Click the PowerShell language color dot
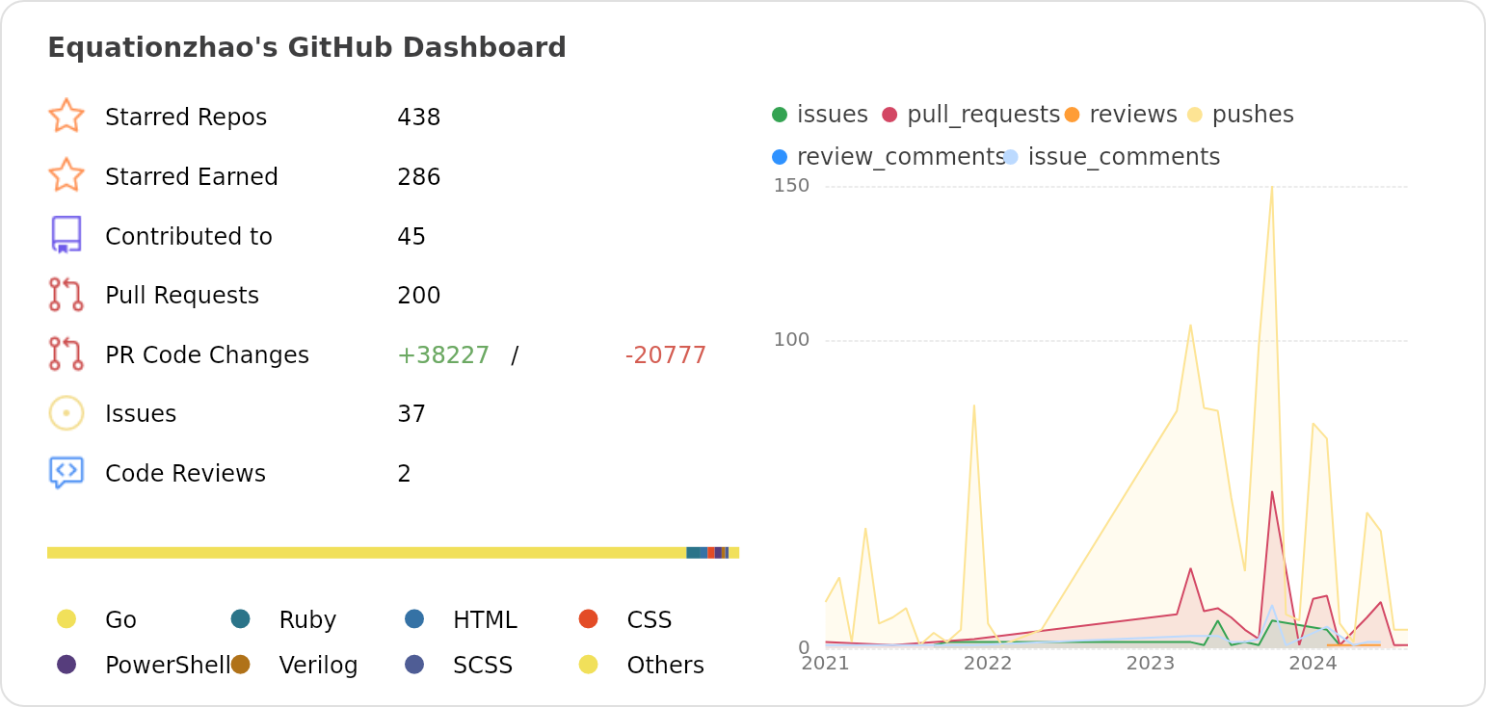This screenshot has width=1486, height=707. click(66, 664)
